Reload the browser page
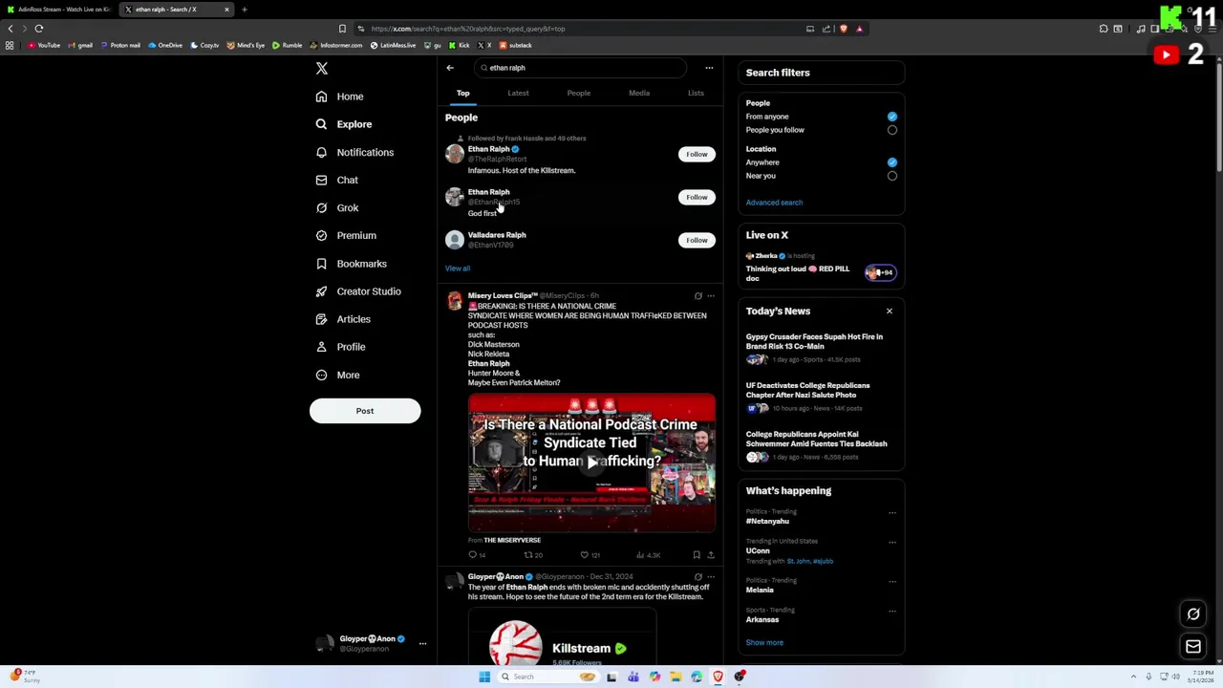This screenshot has height=688, width=1223. pos(39,29)
